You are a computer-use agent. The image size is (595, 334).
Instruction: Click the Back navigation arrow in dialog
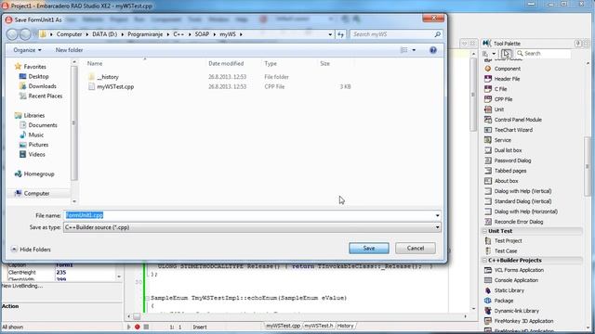(x=12, y=34)
